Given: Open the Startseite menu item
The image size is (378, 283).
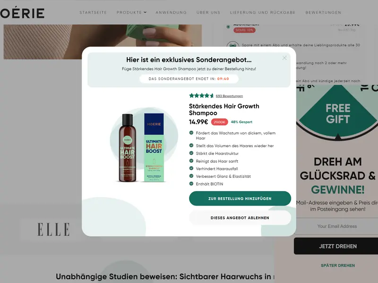Looking at the screenshot, I should coord(93,12).
